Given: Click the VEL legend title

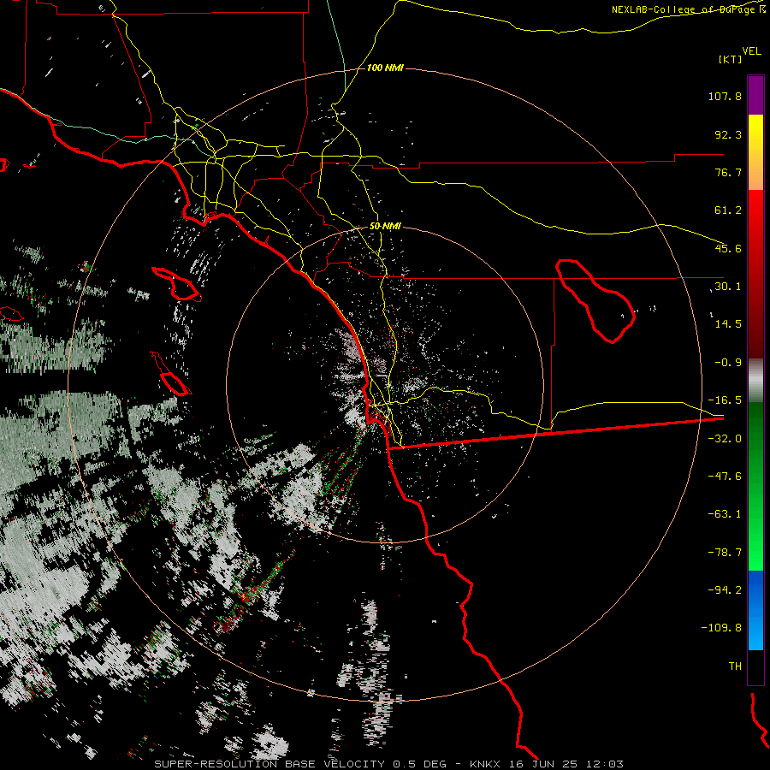Looking at the screenshot, I should click(x=751, y=51).
